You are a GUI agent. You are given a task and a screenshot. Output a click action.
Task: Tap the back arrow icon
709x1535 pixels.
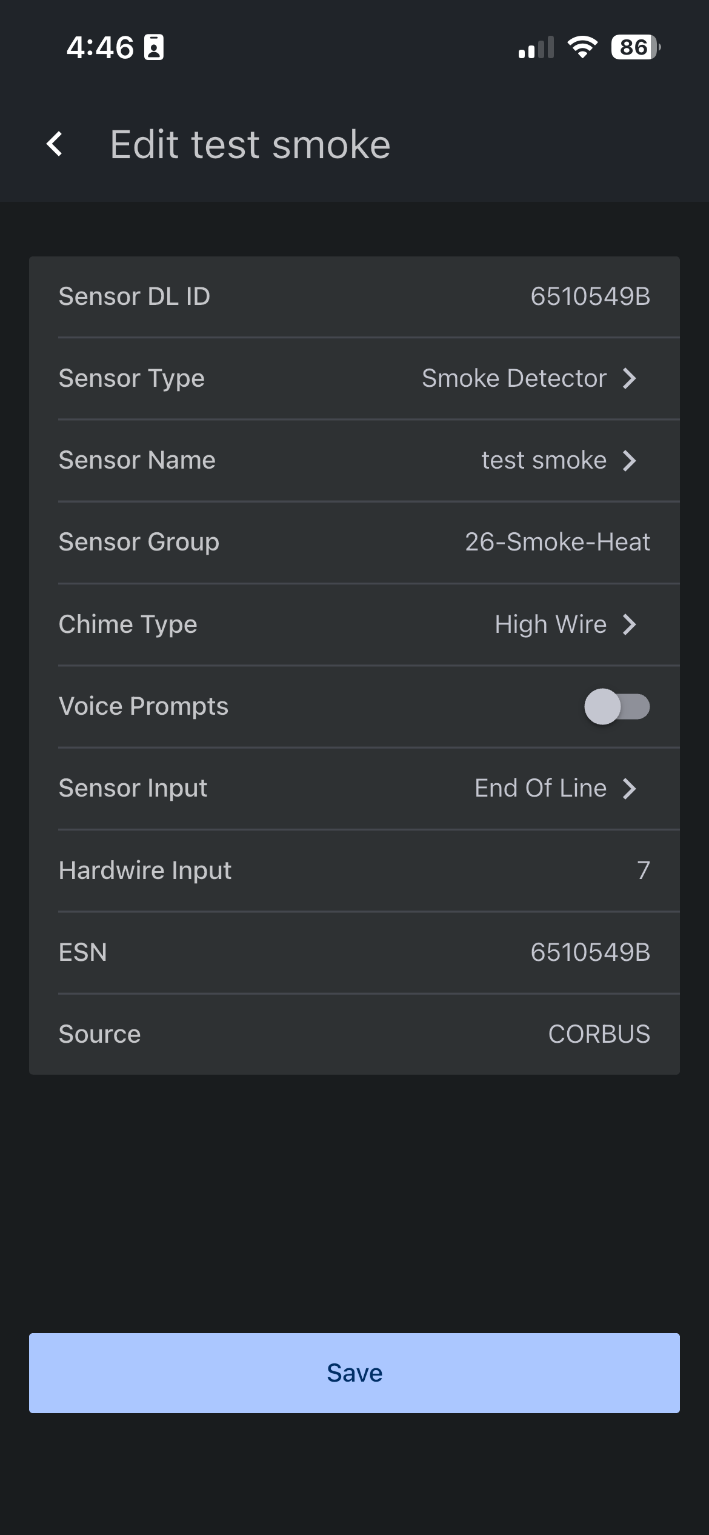tap(55, 144)
